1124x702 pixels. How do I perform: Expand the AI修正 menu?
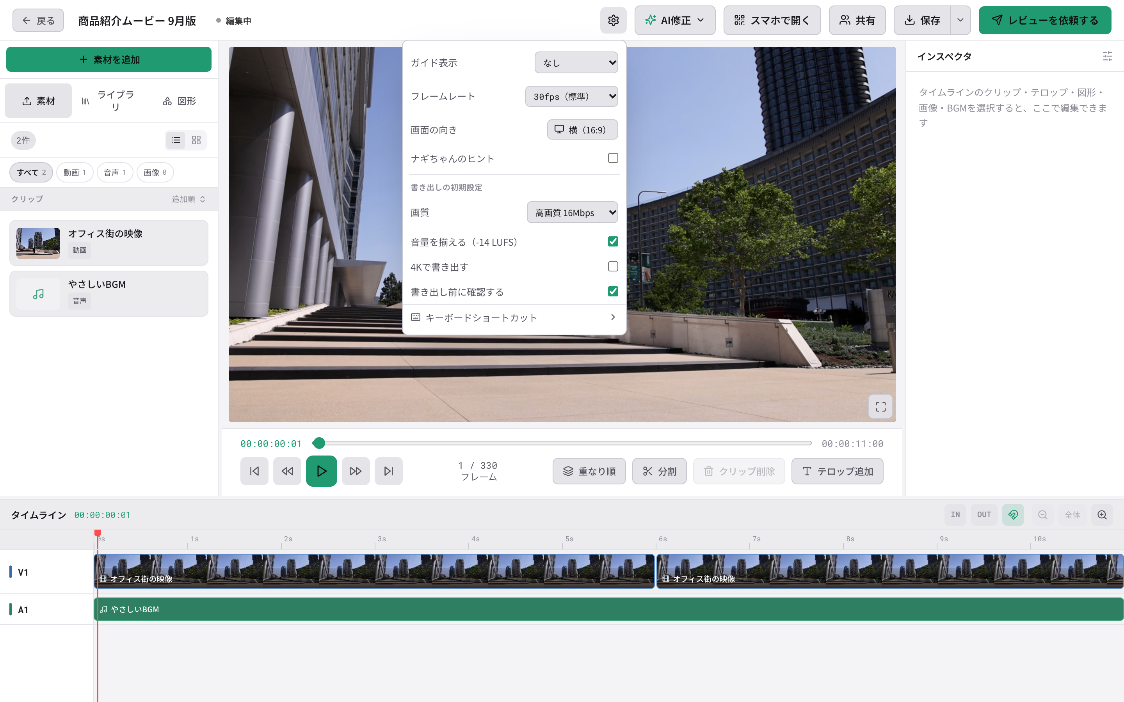tap(675, 20)
